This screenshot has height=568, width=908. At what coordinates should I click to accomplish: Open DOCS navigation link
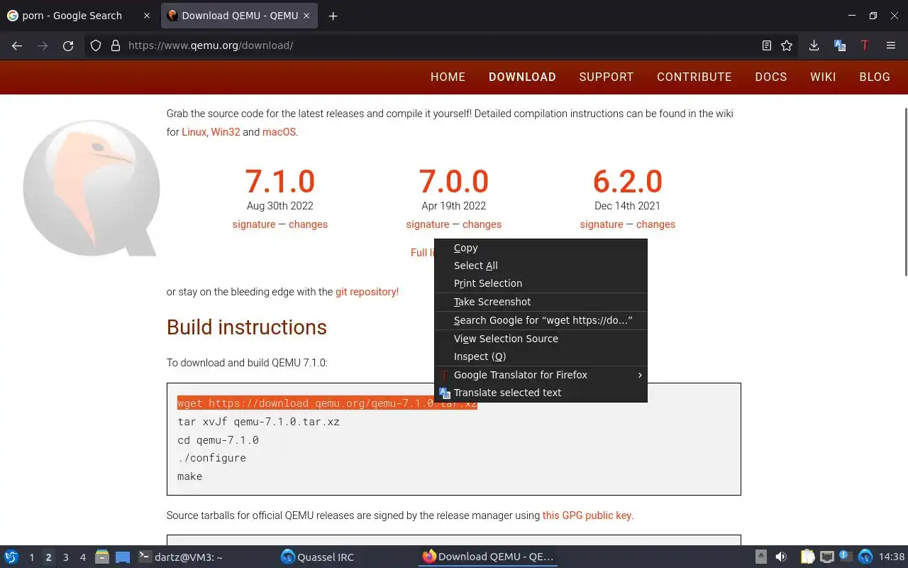[x=771, y=77]
